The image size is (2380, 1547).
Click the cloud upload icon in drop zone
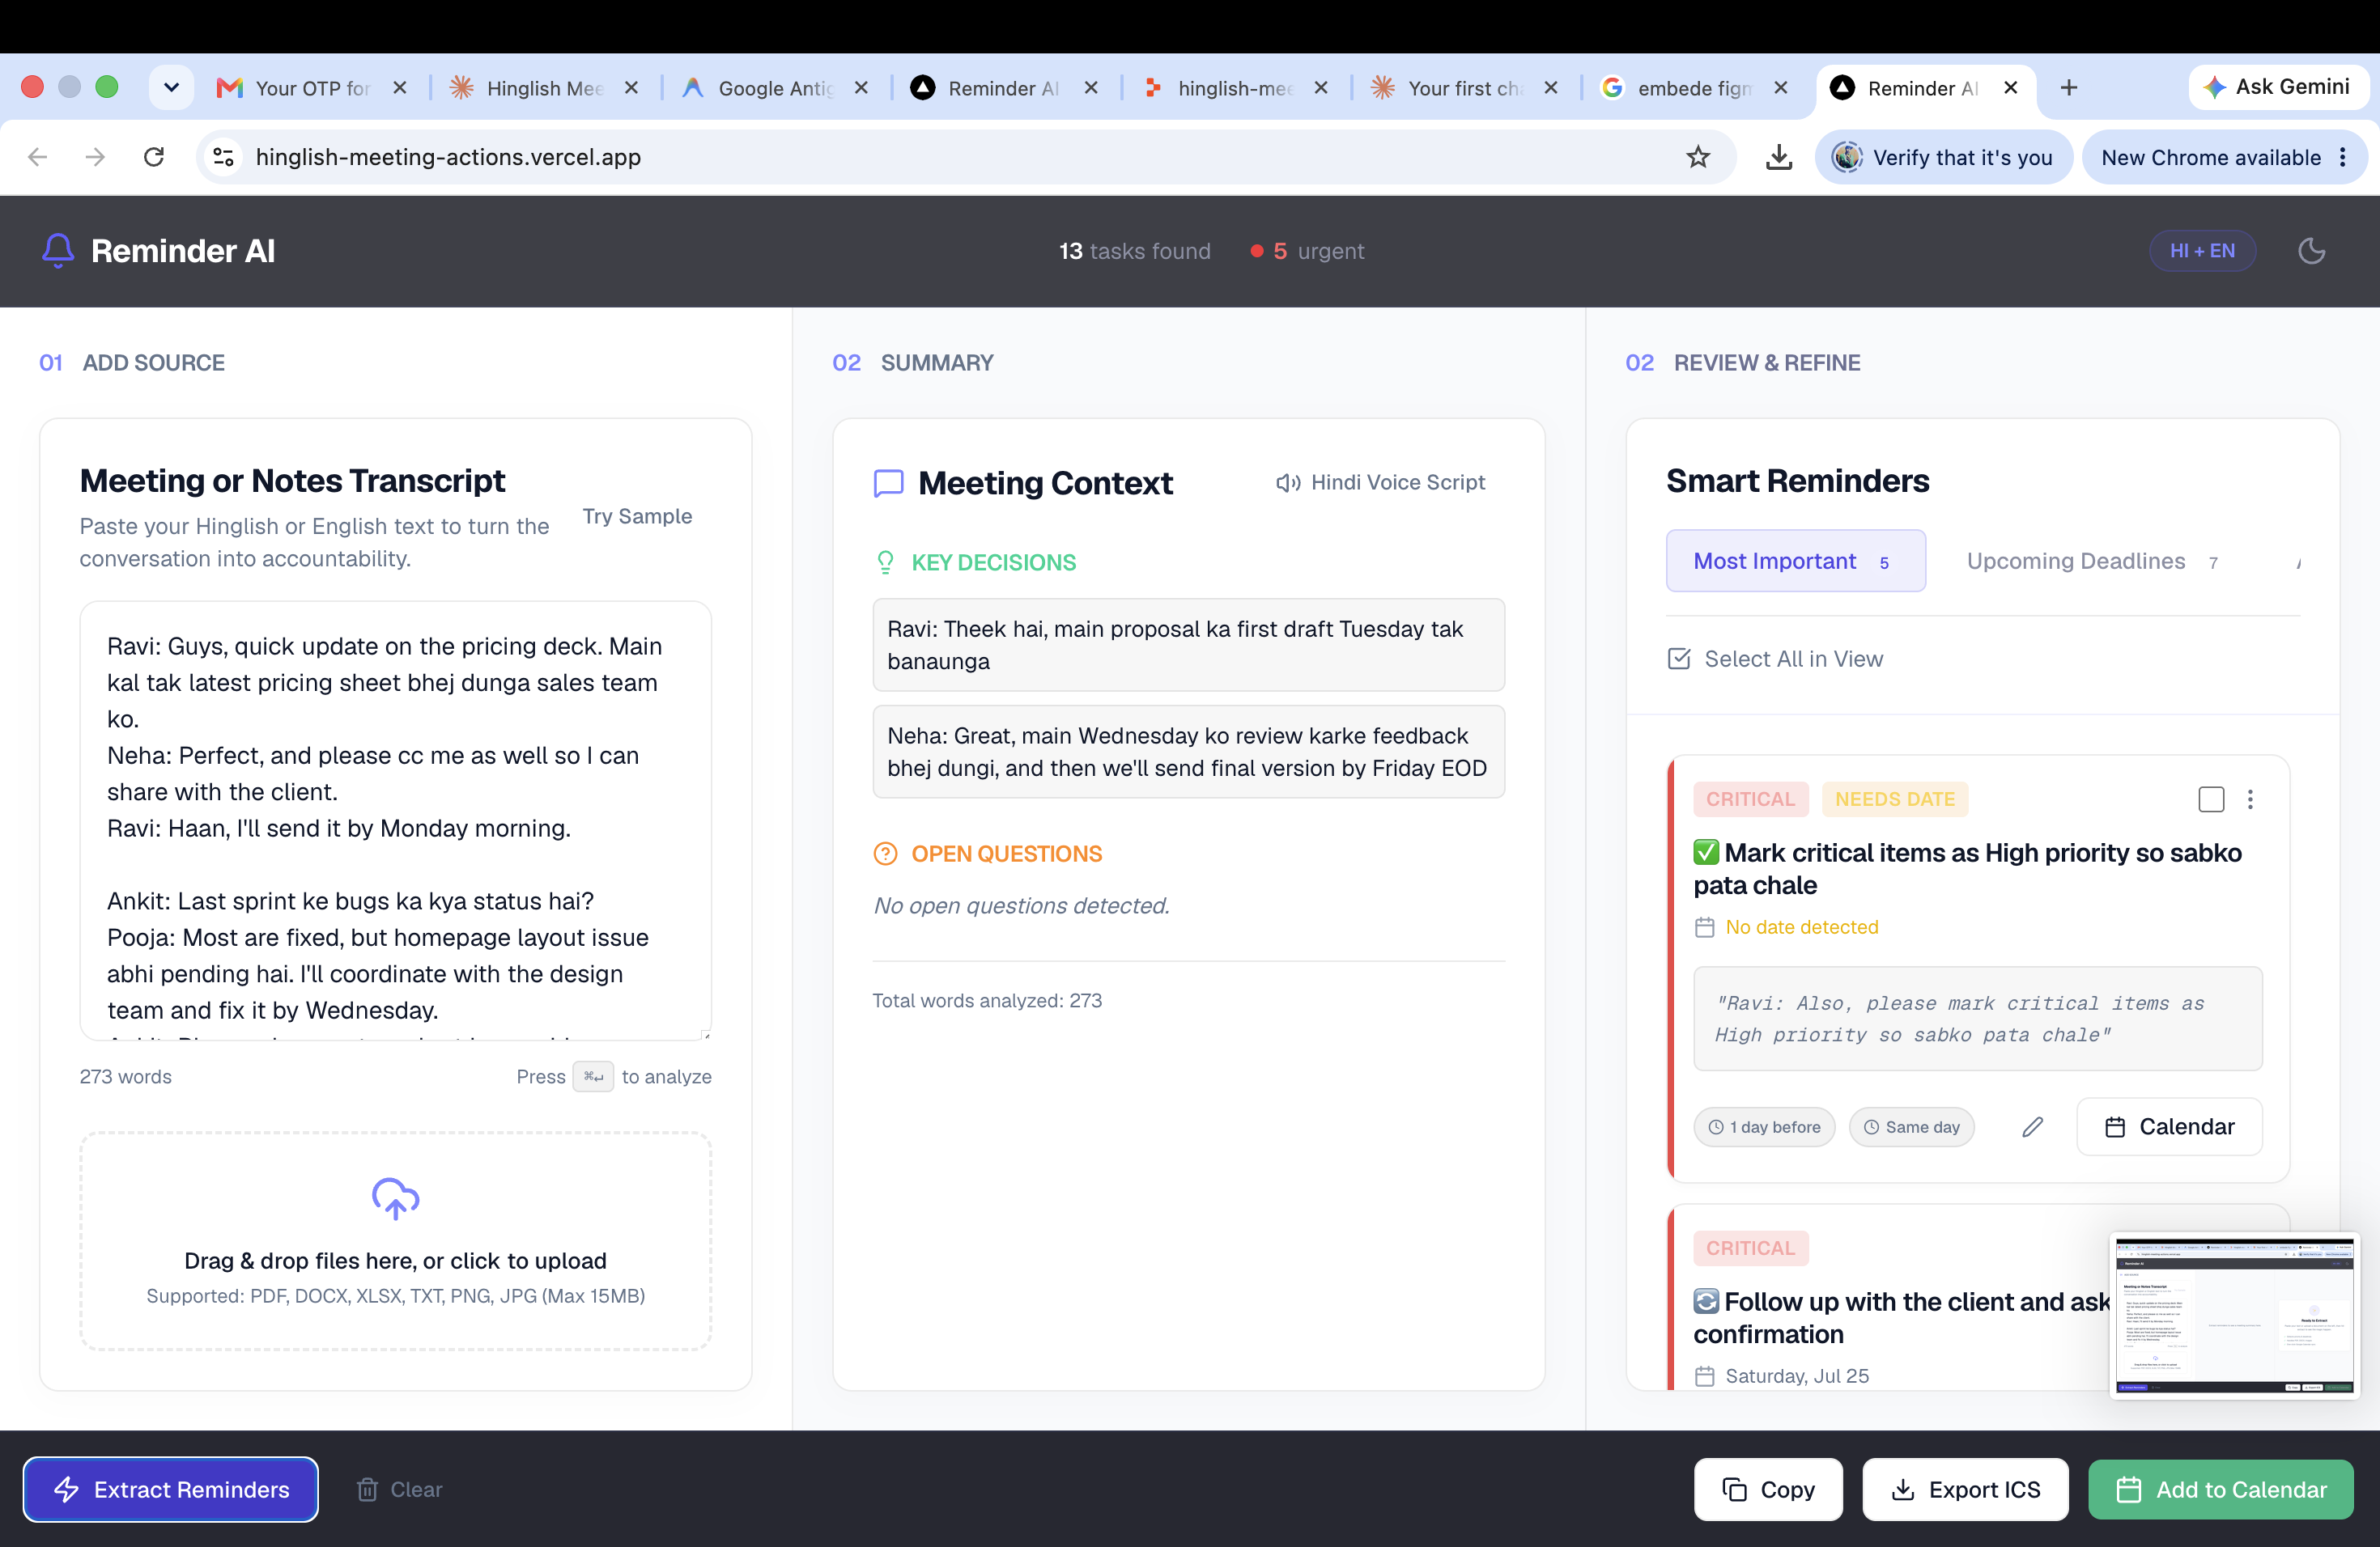[395, 1198]
